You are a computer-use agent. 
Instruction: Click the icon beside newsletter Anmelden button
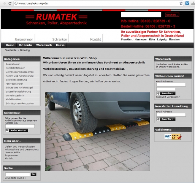158,119
